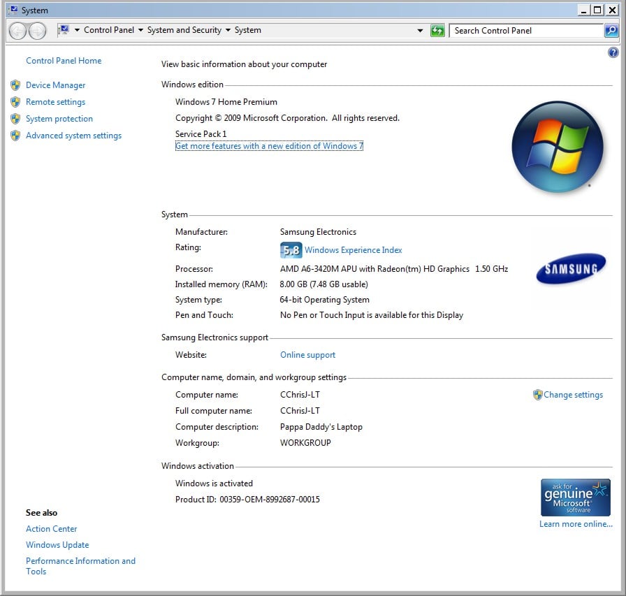This screenshot has height=596, width=626.
Task: Click '64-bit Operating System' value
Action: pyautogui.click(x=324, y=300)
